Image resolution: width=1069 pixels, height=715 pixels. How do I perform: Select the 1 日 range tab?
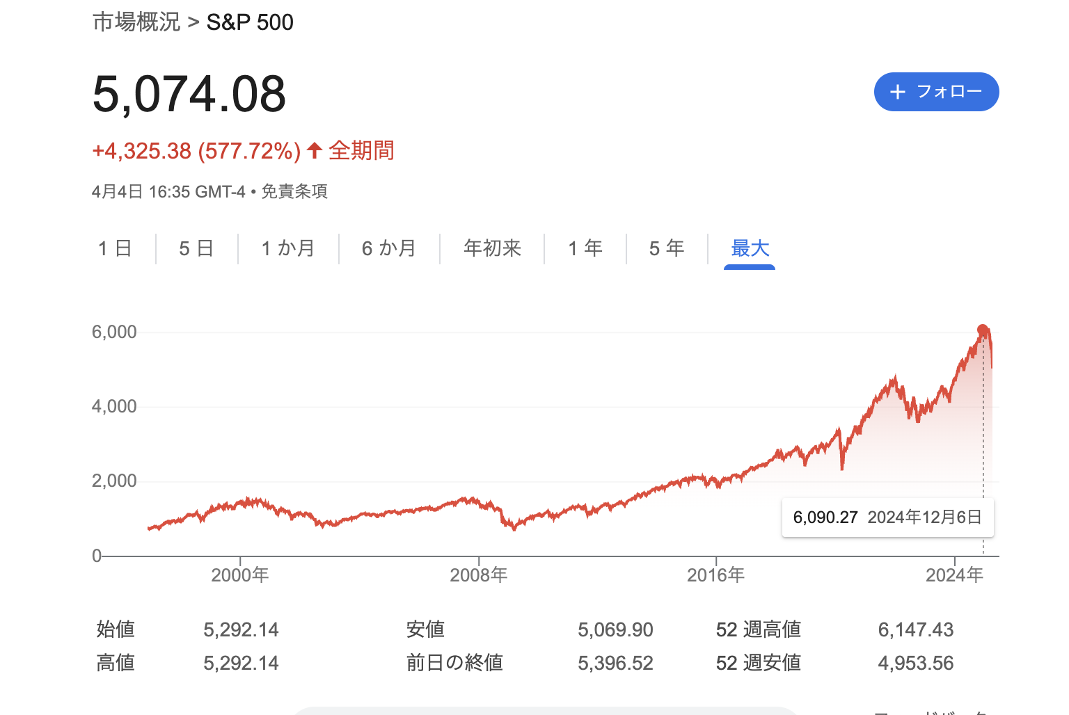(x=115, y=248)
